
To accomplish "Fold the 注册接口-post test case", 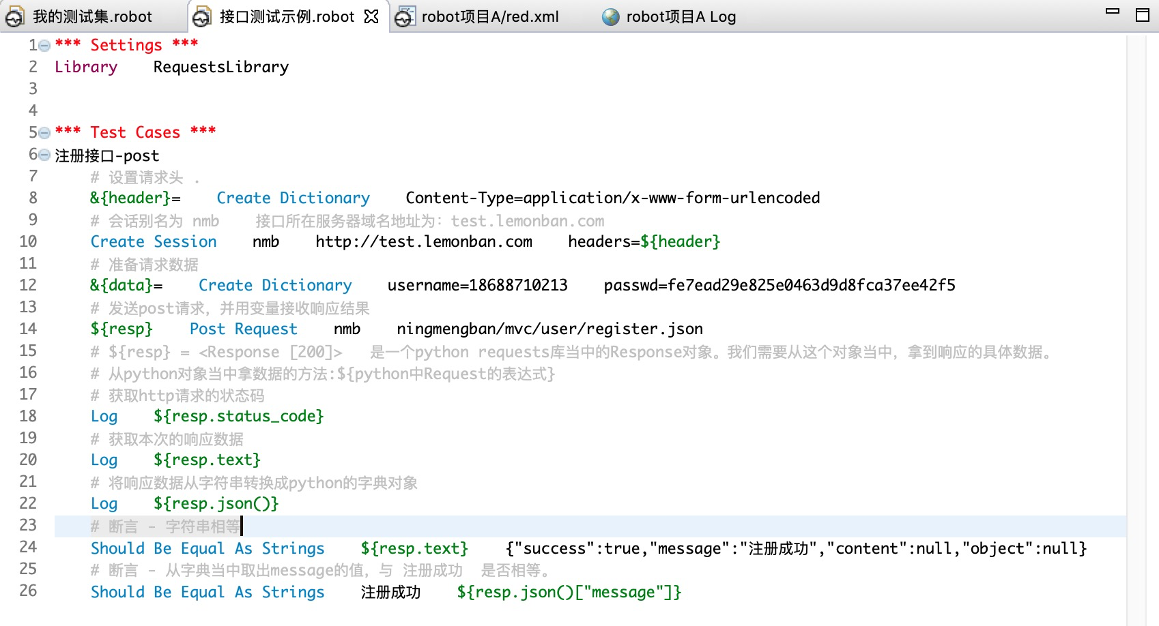I will (x=45, y=155).
